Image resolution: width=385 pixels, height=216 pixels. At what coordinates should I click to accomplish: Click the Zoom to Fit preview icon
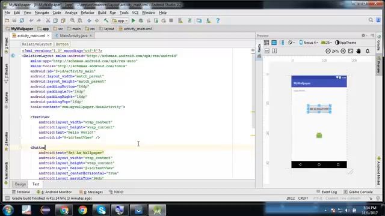click(x=351, y=51)
